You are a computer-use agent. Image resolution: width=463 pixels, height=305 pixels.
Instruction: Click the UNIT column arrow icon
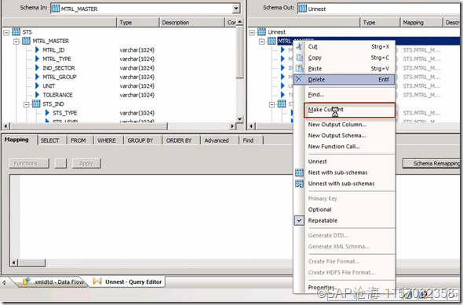click(37, 85)
